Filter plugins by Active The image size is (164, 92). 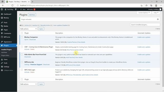tap(28, 25)
